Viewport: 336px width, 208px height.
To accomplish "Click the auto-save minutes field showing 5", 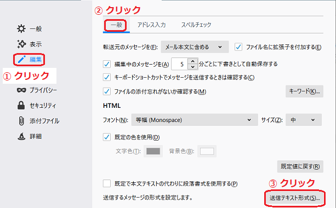I will point(180,64).
